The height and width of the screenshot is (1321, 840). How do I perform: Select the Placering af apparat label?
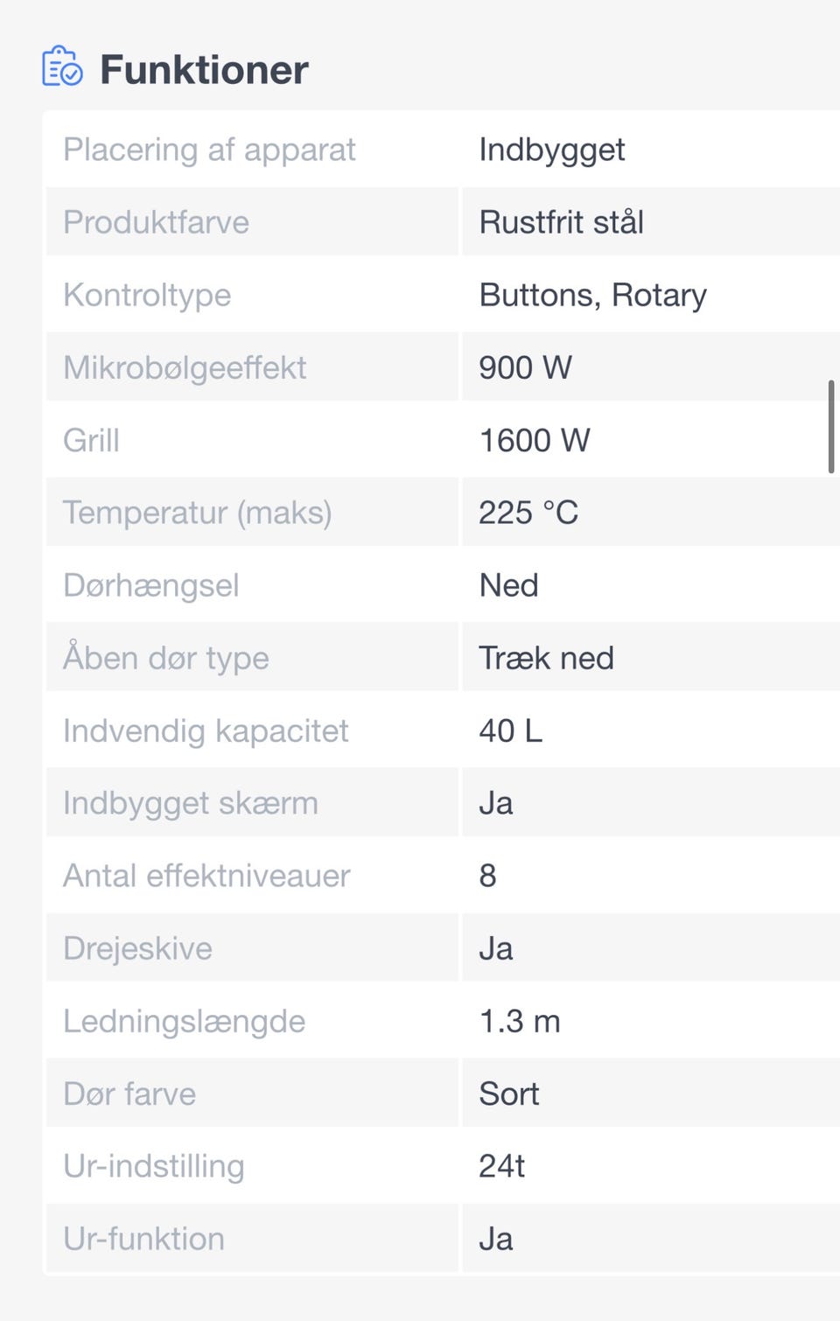209,150
